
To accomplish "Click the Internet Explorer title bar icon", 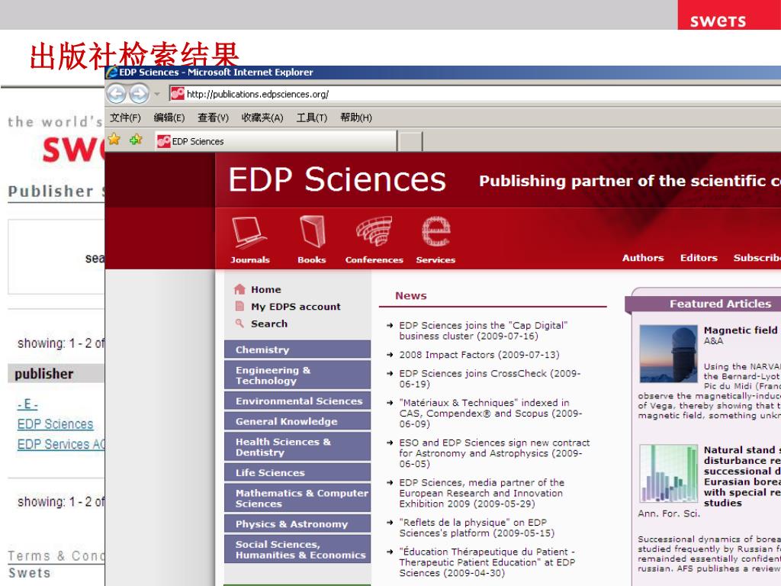I will pos(112,72).
